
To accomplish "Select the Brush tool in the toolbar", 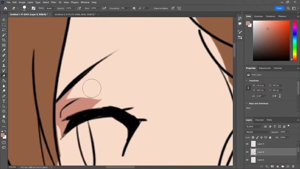I will point(4,61).
